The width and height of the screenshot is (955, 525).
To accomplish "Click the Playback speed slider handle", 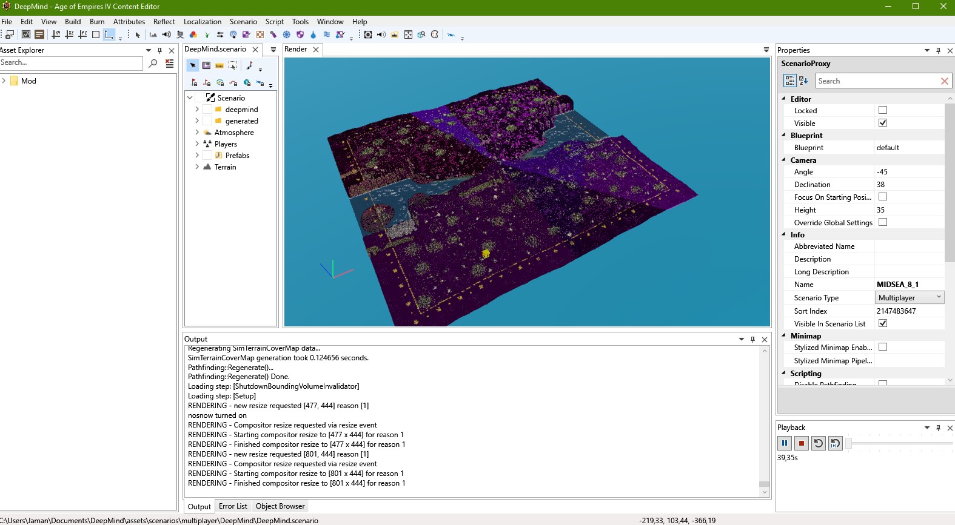I will pos(849,443).
